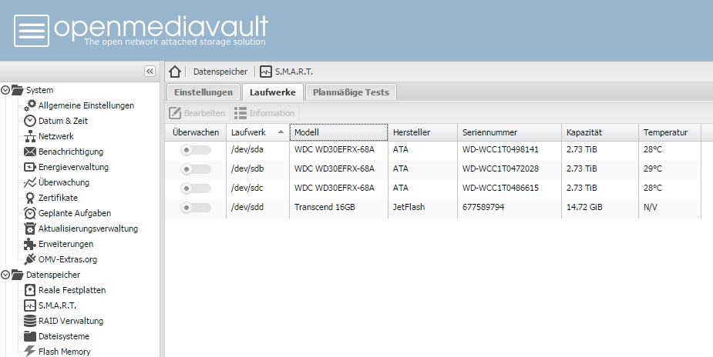
Task: Click the S.M.A.R.T. breadcrumb pulse icon
Action: pyautogui.click(x=266, y=72)
